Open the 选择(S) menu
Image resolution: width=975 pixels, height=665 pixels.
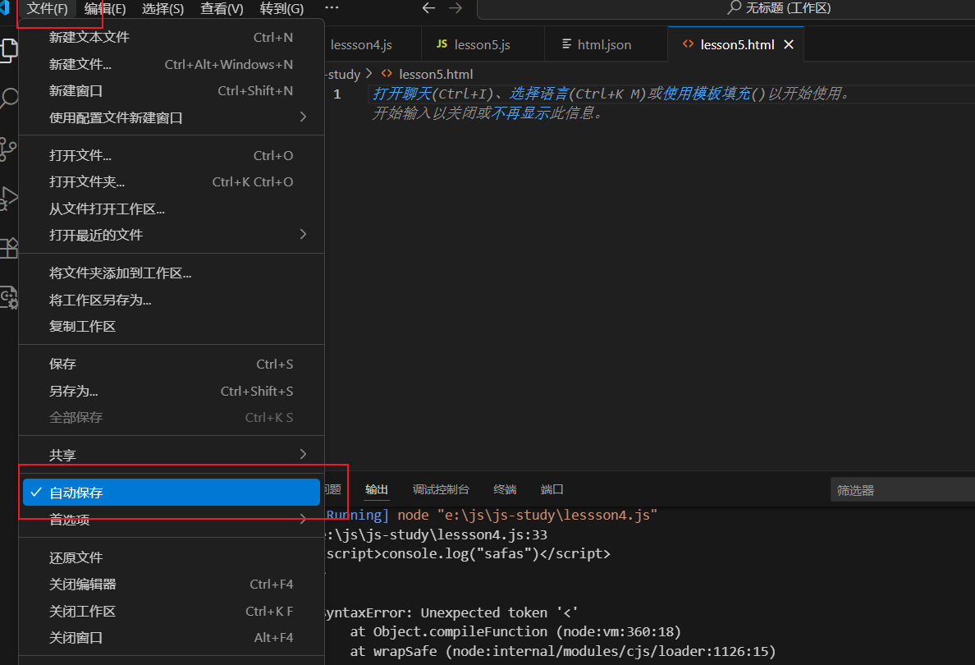(x=163, y=9)
